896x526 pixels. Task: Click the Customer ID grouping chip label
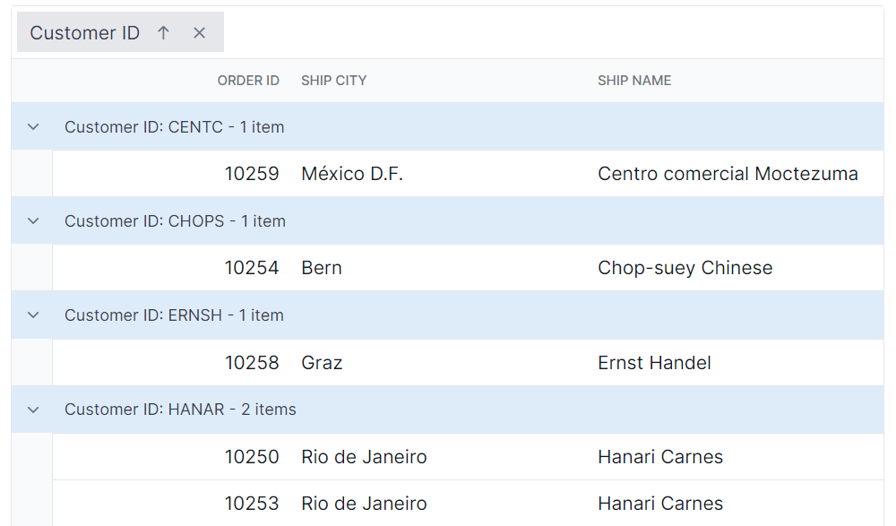(x=84, y=32)
